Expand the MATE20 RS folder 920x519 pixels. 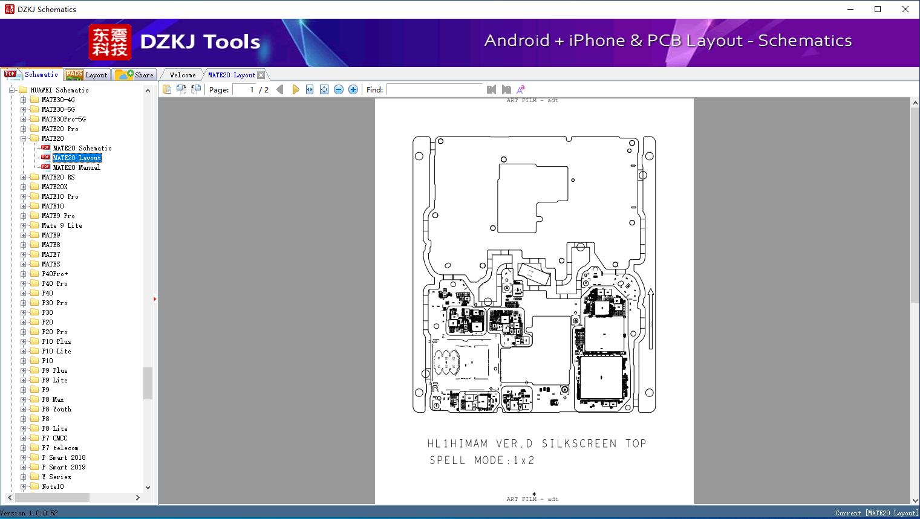click(23, 177)
